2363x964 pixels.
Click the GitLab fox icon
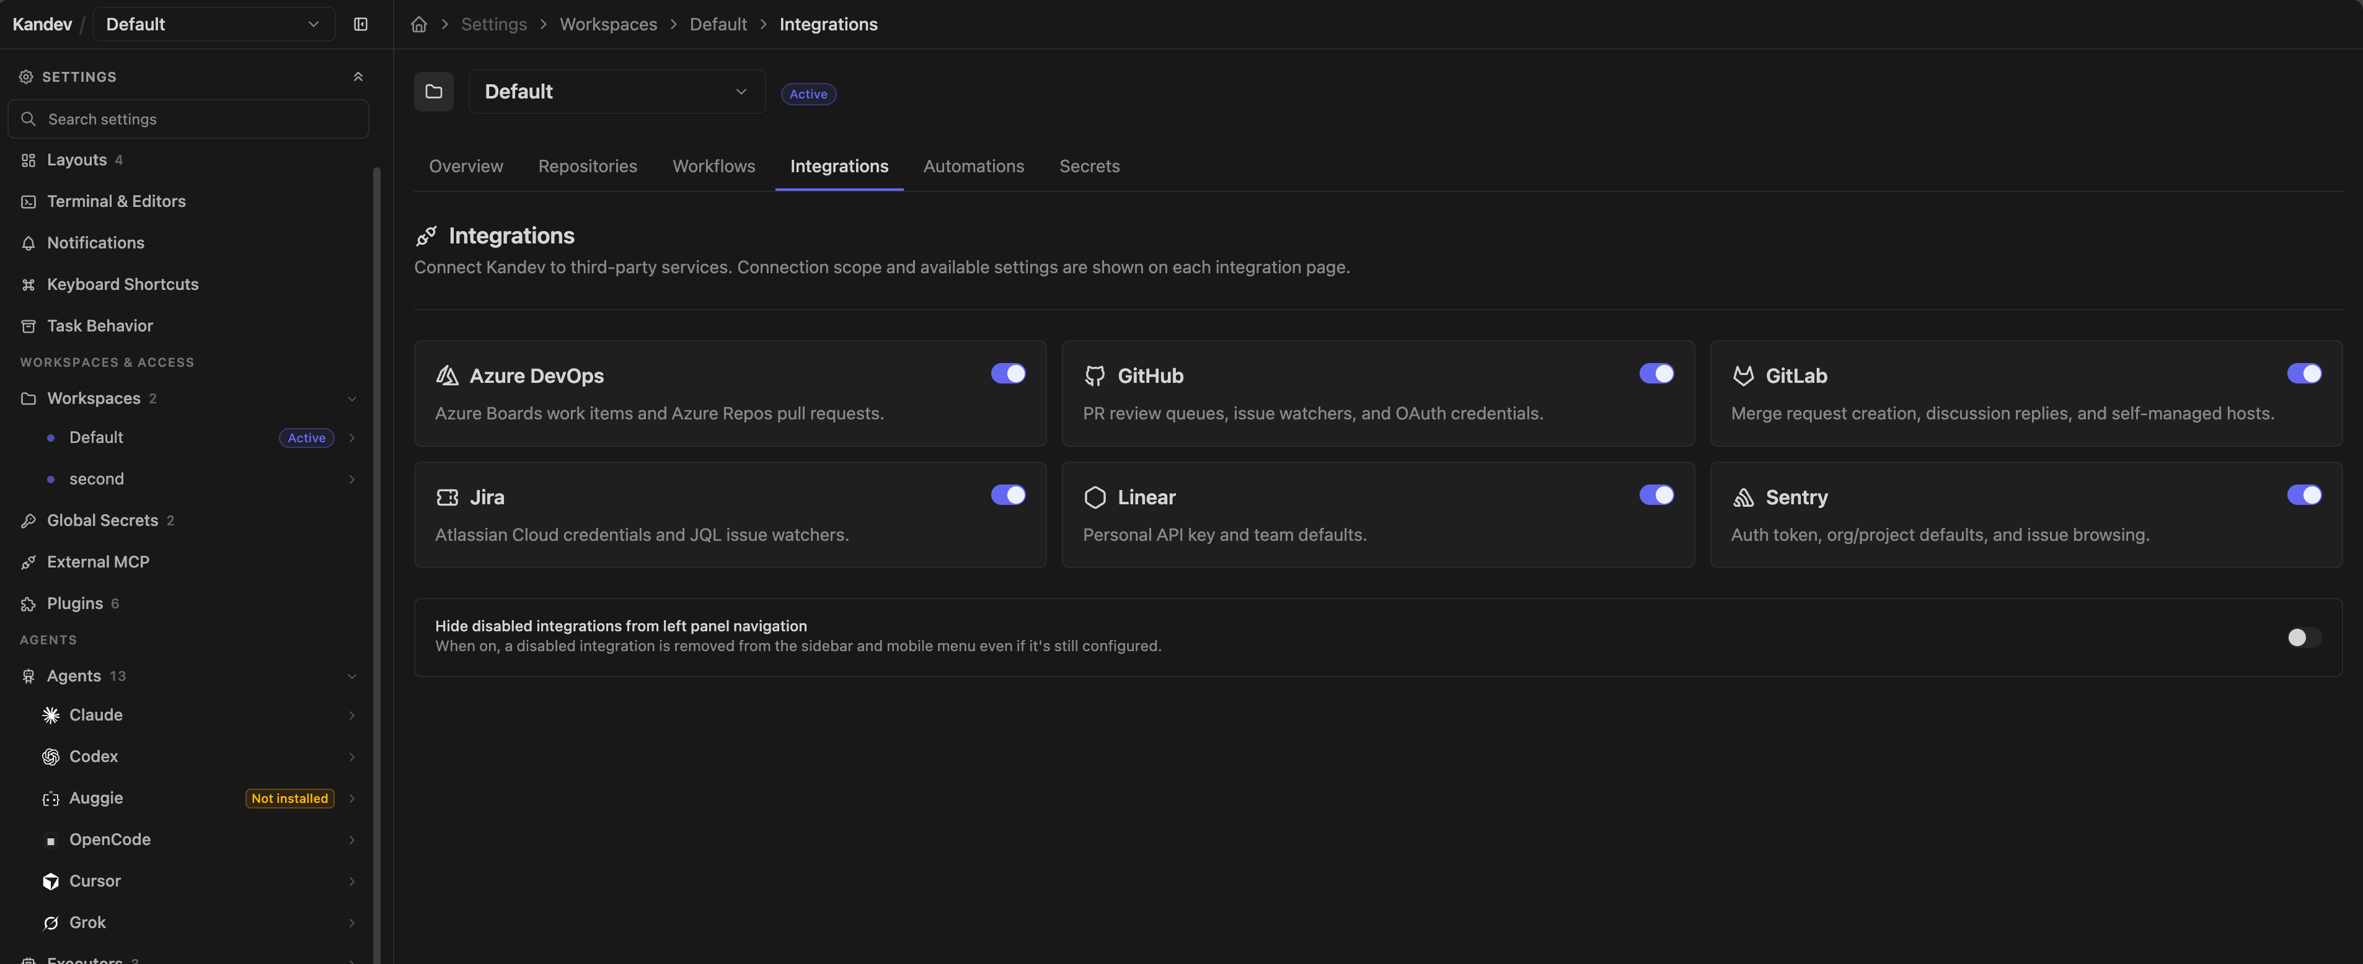click(x=1743, y=376)
